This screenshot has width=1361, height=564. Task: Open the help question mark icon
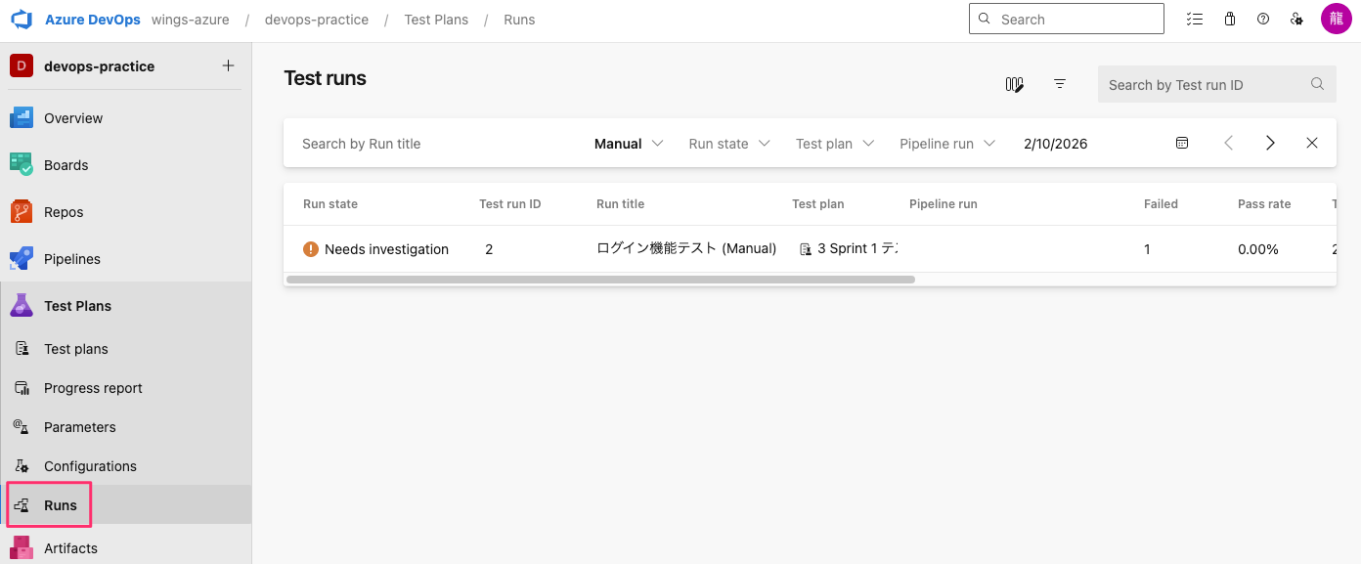tap(1263, 20)
